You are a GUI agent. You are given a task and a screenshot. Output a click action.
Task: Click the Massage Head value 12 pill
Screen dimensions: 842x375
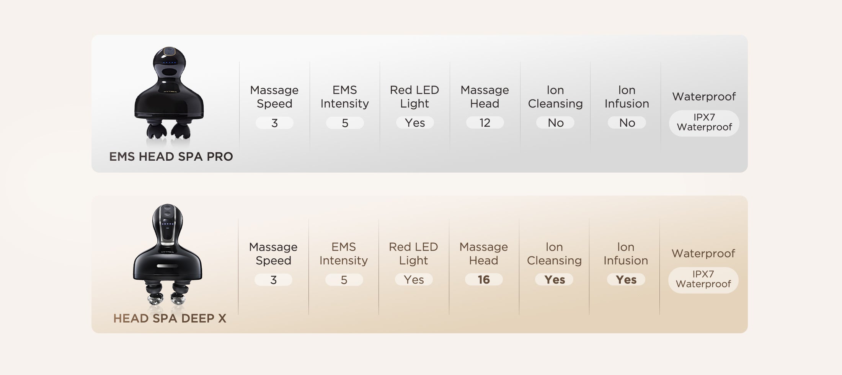click(x=485, y=123)
